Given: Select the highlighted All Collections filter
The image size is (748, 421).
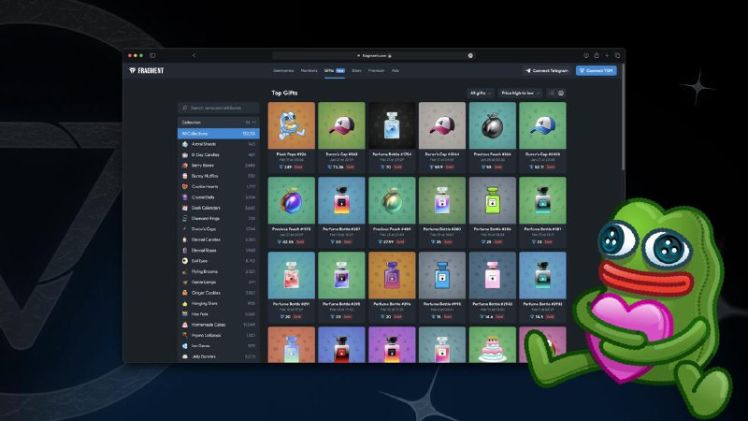Looking at the screenshot, I should click(219, 134).
